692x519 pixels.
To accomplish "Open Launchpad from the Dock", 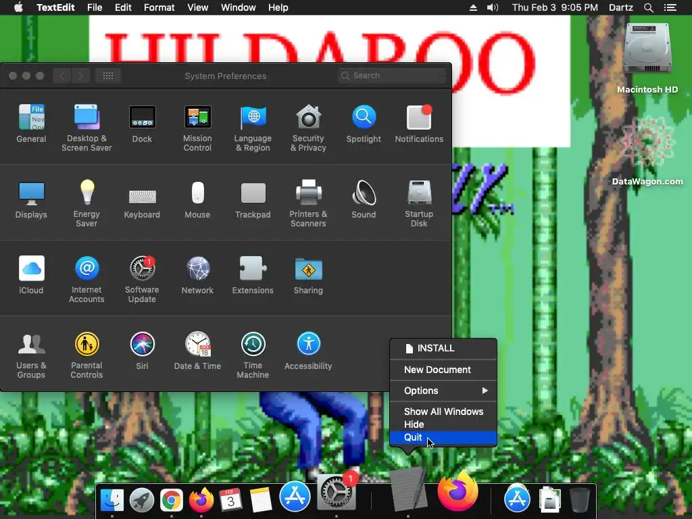I will (x=142, y=500).
